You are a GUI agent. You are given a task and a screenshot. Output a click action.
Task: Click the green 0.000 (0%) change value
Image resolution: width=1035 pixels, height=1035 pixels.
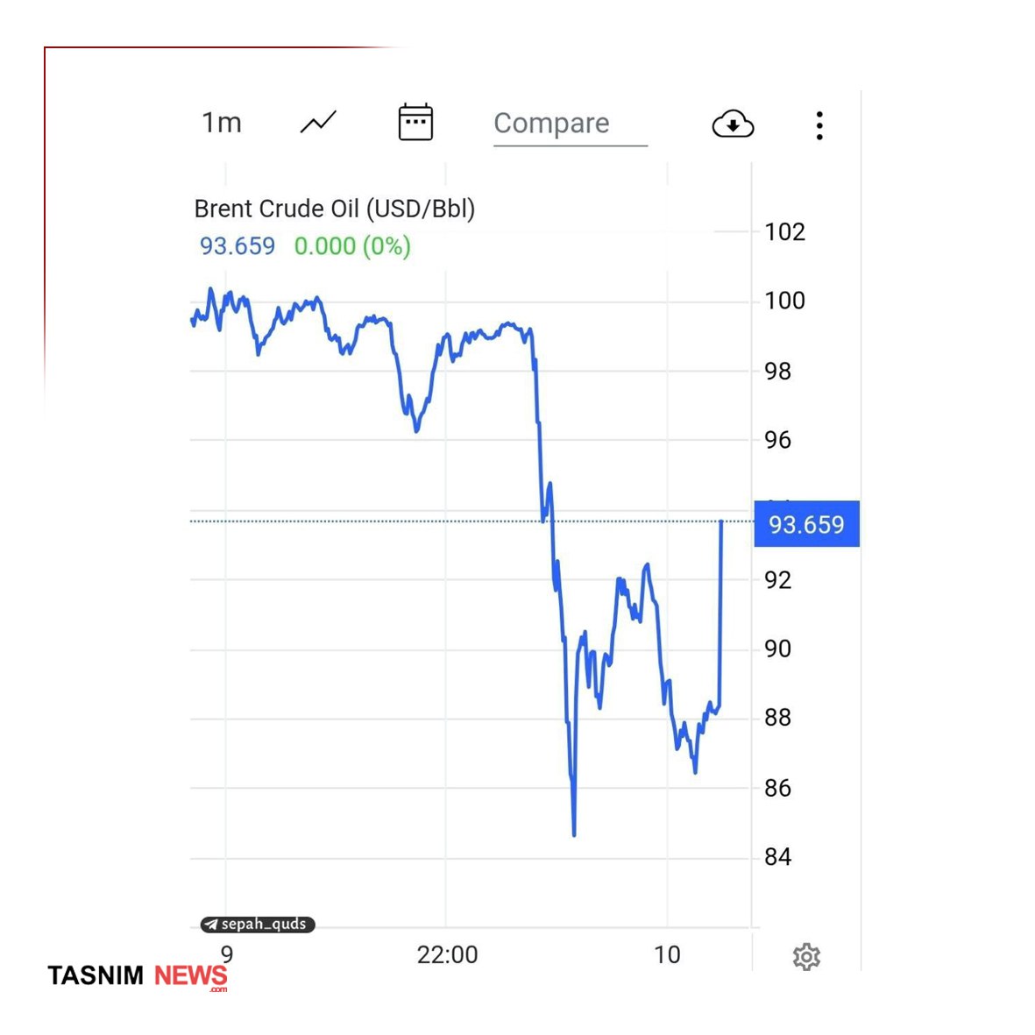click(x=352, y=246)
